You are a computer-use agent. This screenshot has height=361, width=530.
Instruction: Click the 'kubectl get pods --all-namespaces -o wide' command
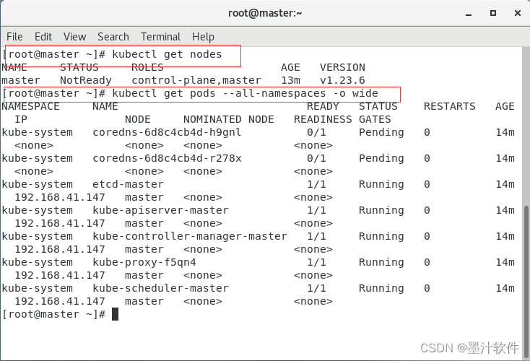pyautogui.click(x=245, y=93)
